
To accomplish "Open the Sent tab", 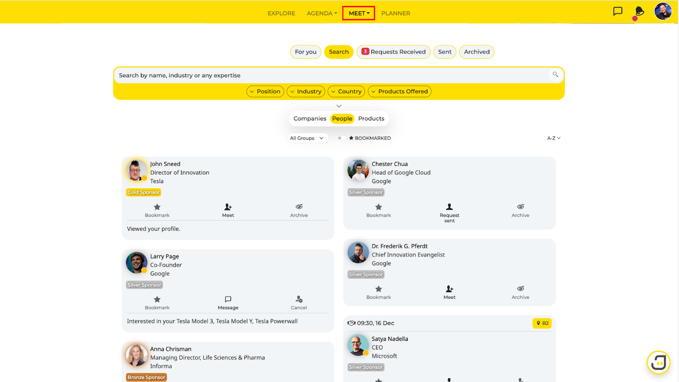I will point(445,52).
